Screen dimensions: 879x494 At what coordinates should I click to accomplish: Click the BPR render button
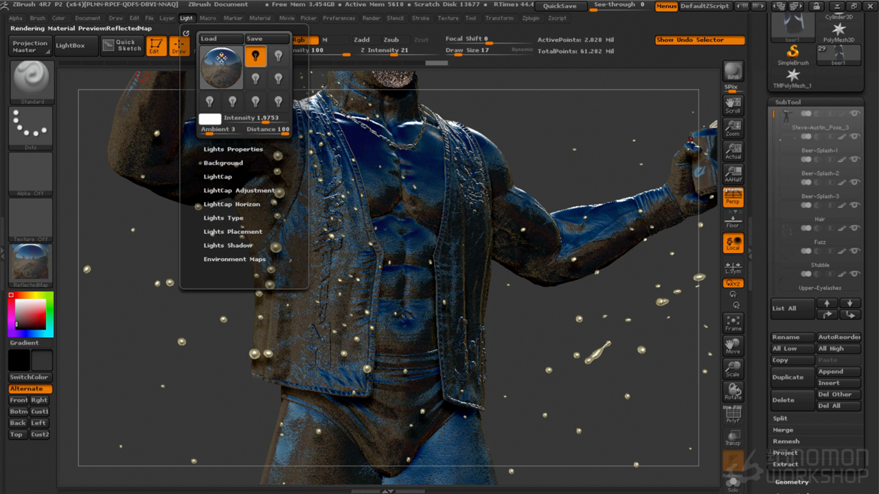point(733,72)
